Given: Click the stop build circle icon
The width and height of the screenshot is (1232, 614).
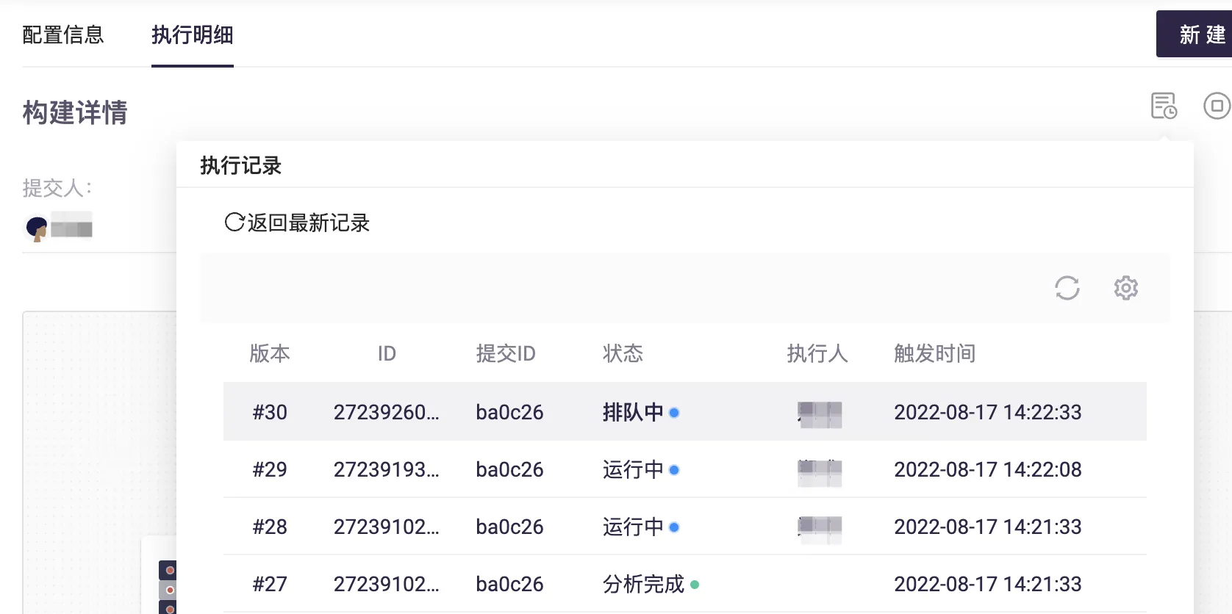Looking at the screenshot, I should point(1217,106).
